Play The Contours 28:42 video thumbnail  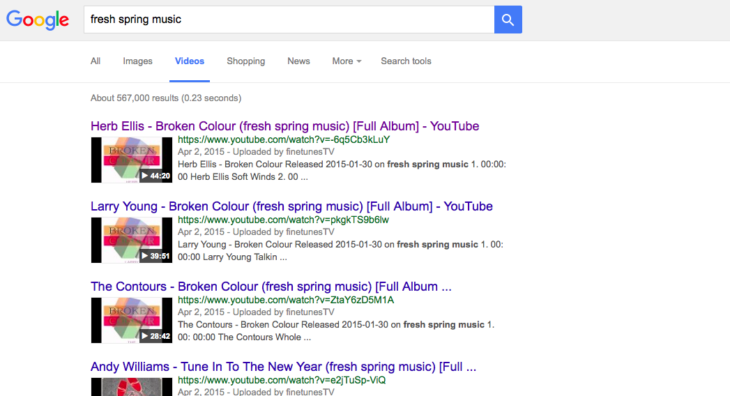coord(132,321)
